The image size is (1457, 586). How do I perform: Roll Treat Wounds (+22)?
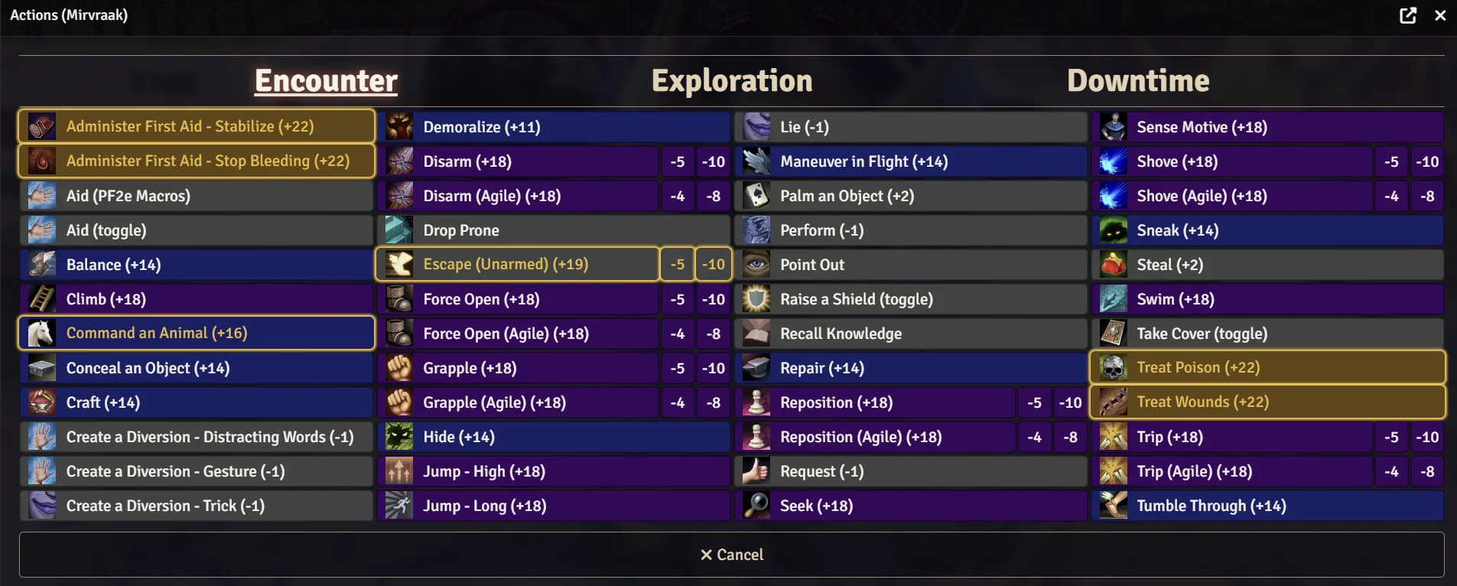tap(1268, 402)
